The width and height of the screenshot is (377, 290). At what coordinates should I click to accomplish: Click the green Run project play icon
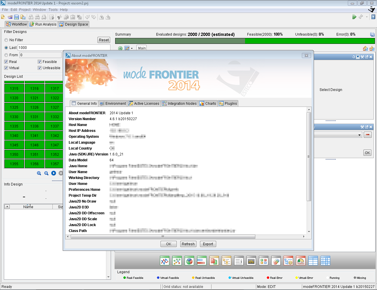click(x=354, y=17)
